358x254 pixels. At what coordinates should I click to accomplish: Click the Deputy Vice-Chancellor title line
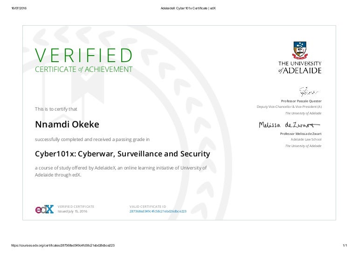[289, 107]
